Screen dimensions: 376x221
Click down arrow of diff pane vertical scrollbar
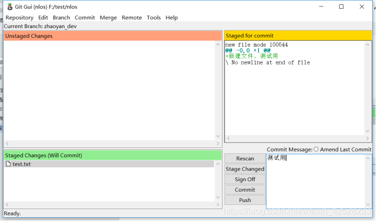(368, 131)
